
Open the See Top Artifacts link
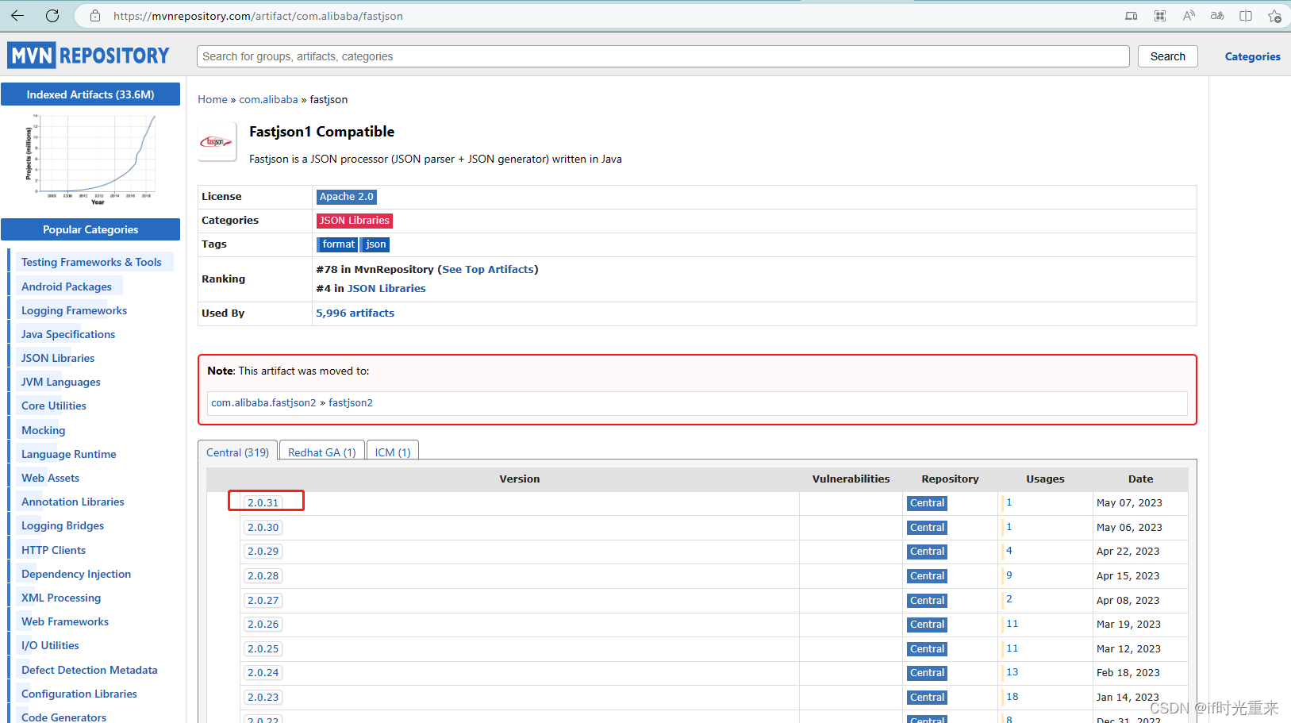[488, 270]
